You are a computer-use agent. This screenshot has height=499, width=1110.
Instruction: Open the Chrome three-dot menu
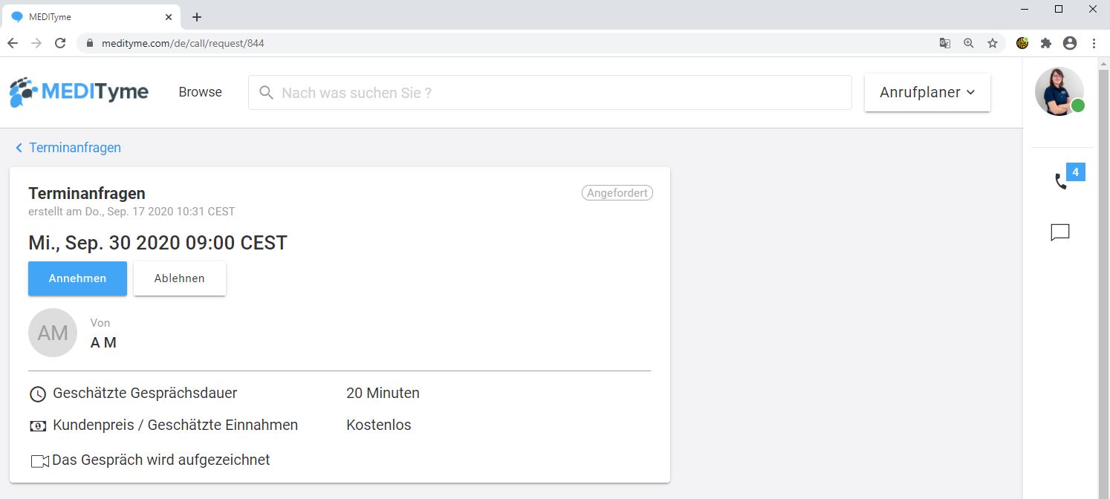tap(1094, 43)
